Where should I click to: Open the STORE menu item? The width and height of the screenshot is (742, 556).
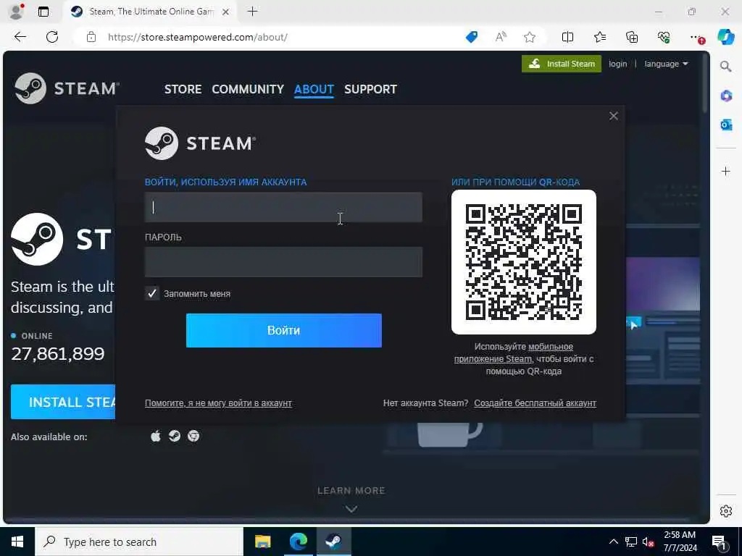coord(183,89)
